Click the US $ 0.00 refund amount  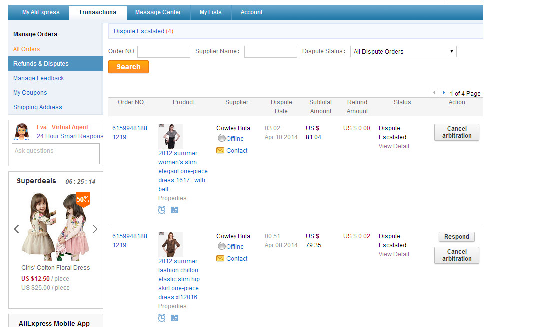coord(357,128)
